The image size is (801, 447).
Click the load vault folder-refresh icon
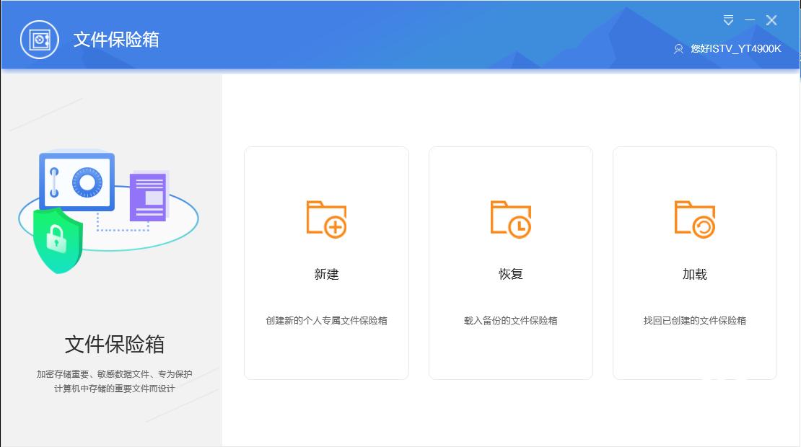click(x=694, y=219)
